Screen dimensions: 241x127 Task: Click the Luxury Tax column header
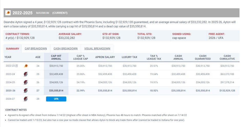[129, 57]
